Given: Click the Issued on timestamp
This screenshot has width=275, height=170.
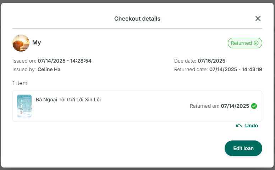Looking at the screenshot, I should pyautogui.click(x=65, y=61).
